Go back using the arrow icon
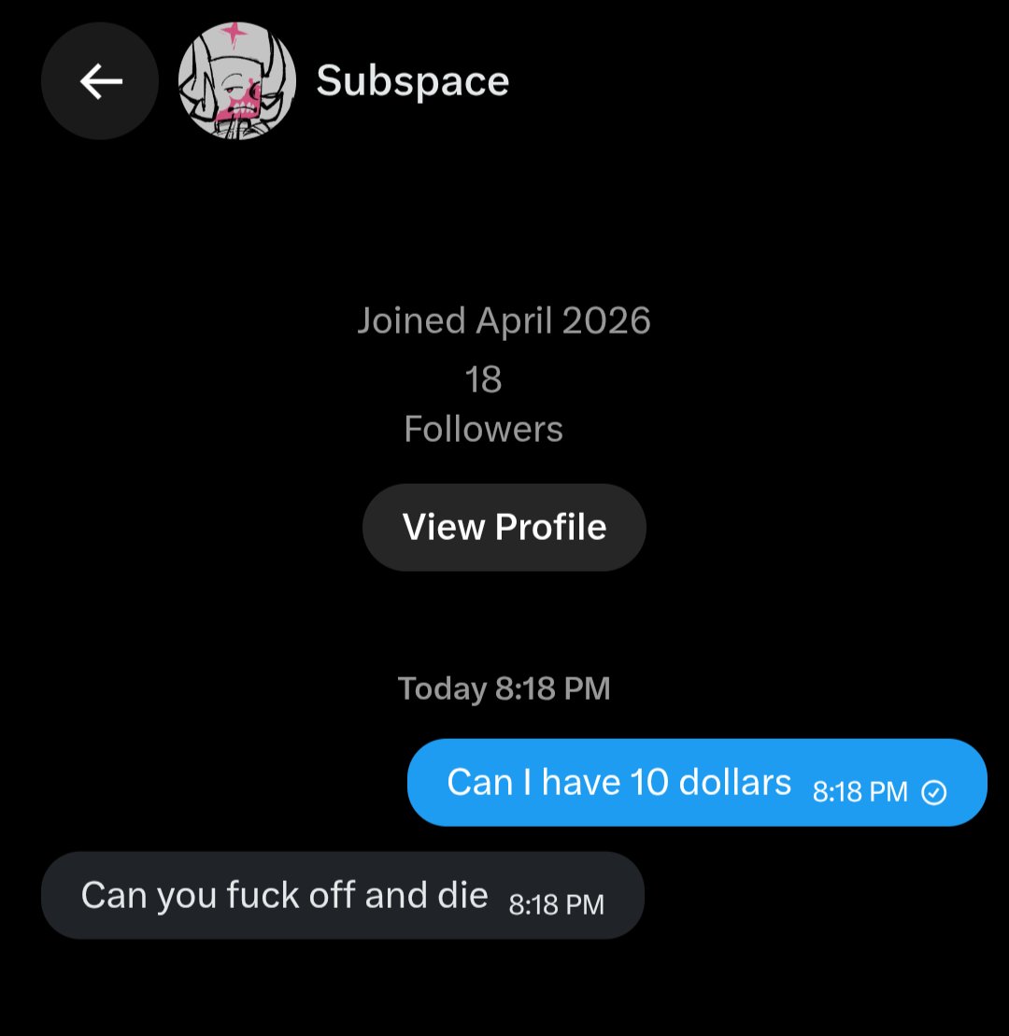This screenshot has height=1036, width=1009. (x=101, y=81)
